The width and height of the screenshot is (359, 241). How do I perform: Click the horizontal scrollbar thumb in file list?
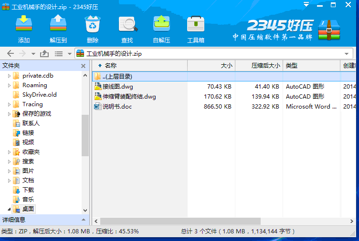point(180,221)
